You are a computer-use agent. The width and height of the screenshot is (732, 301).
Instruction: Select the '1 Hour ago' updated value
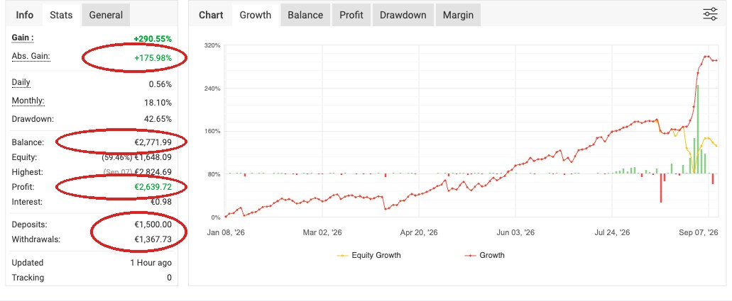151,263
